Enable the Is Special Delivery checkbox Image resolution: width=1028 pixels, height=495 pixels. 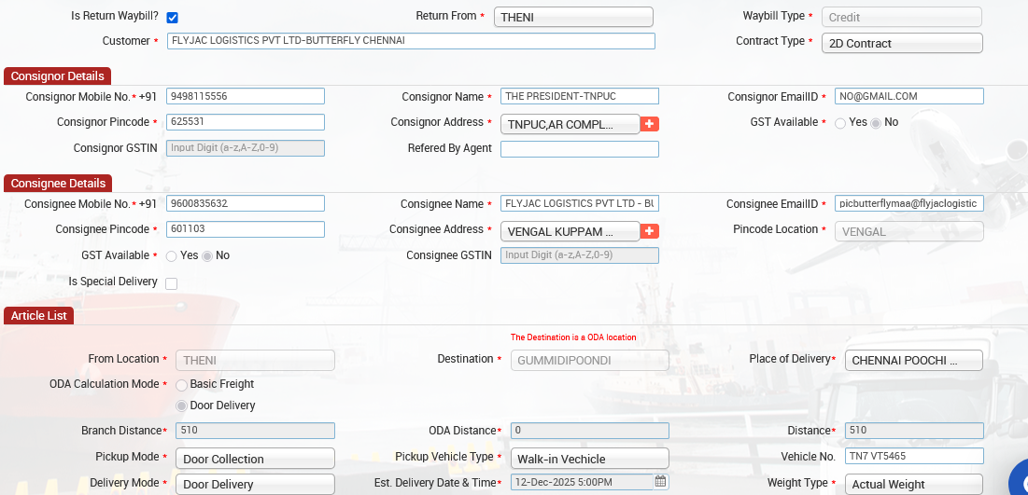[x=172, y=283]
